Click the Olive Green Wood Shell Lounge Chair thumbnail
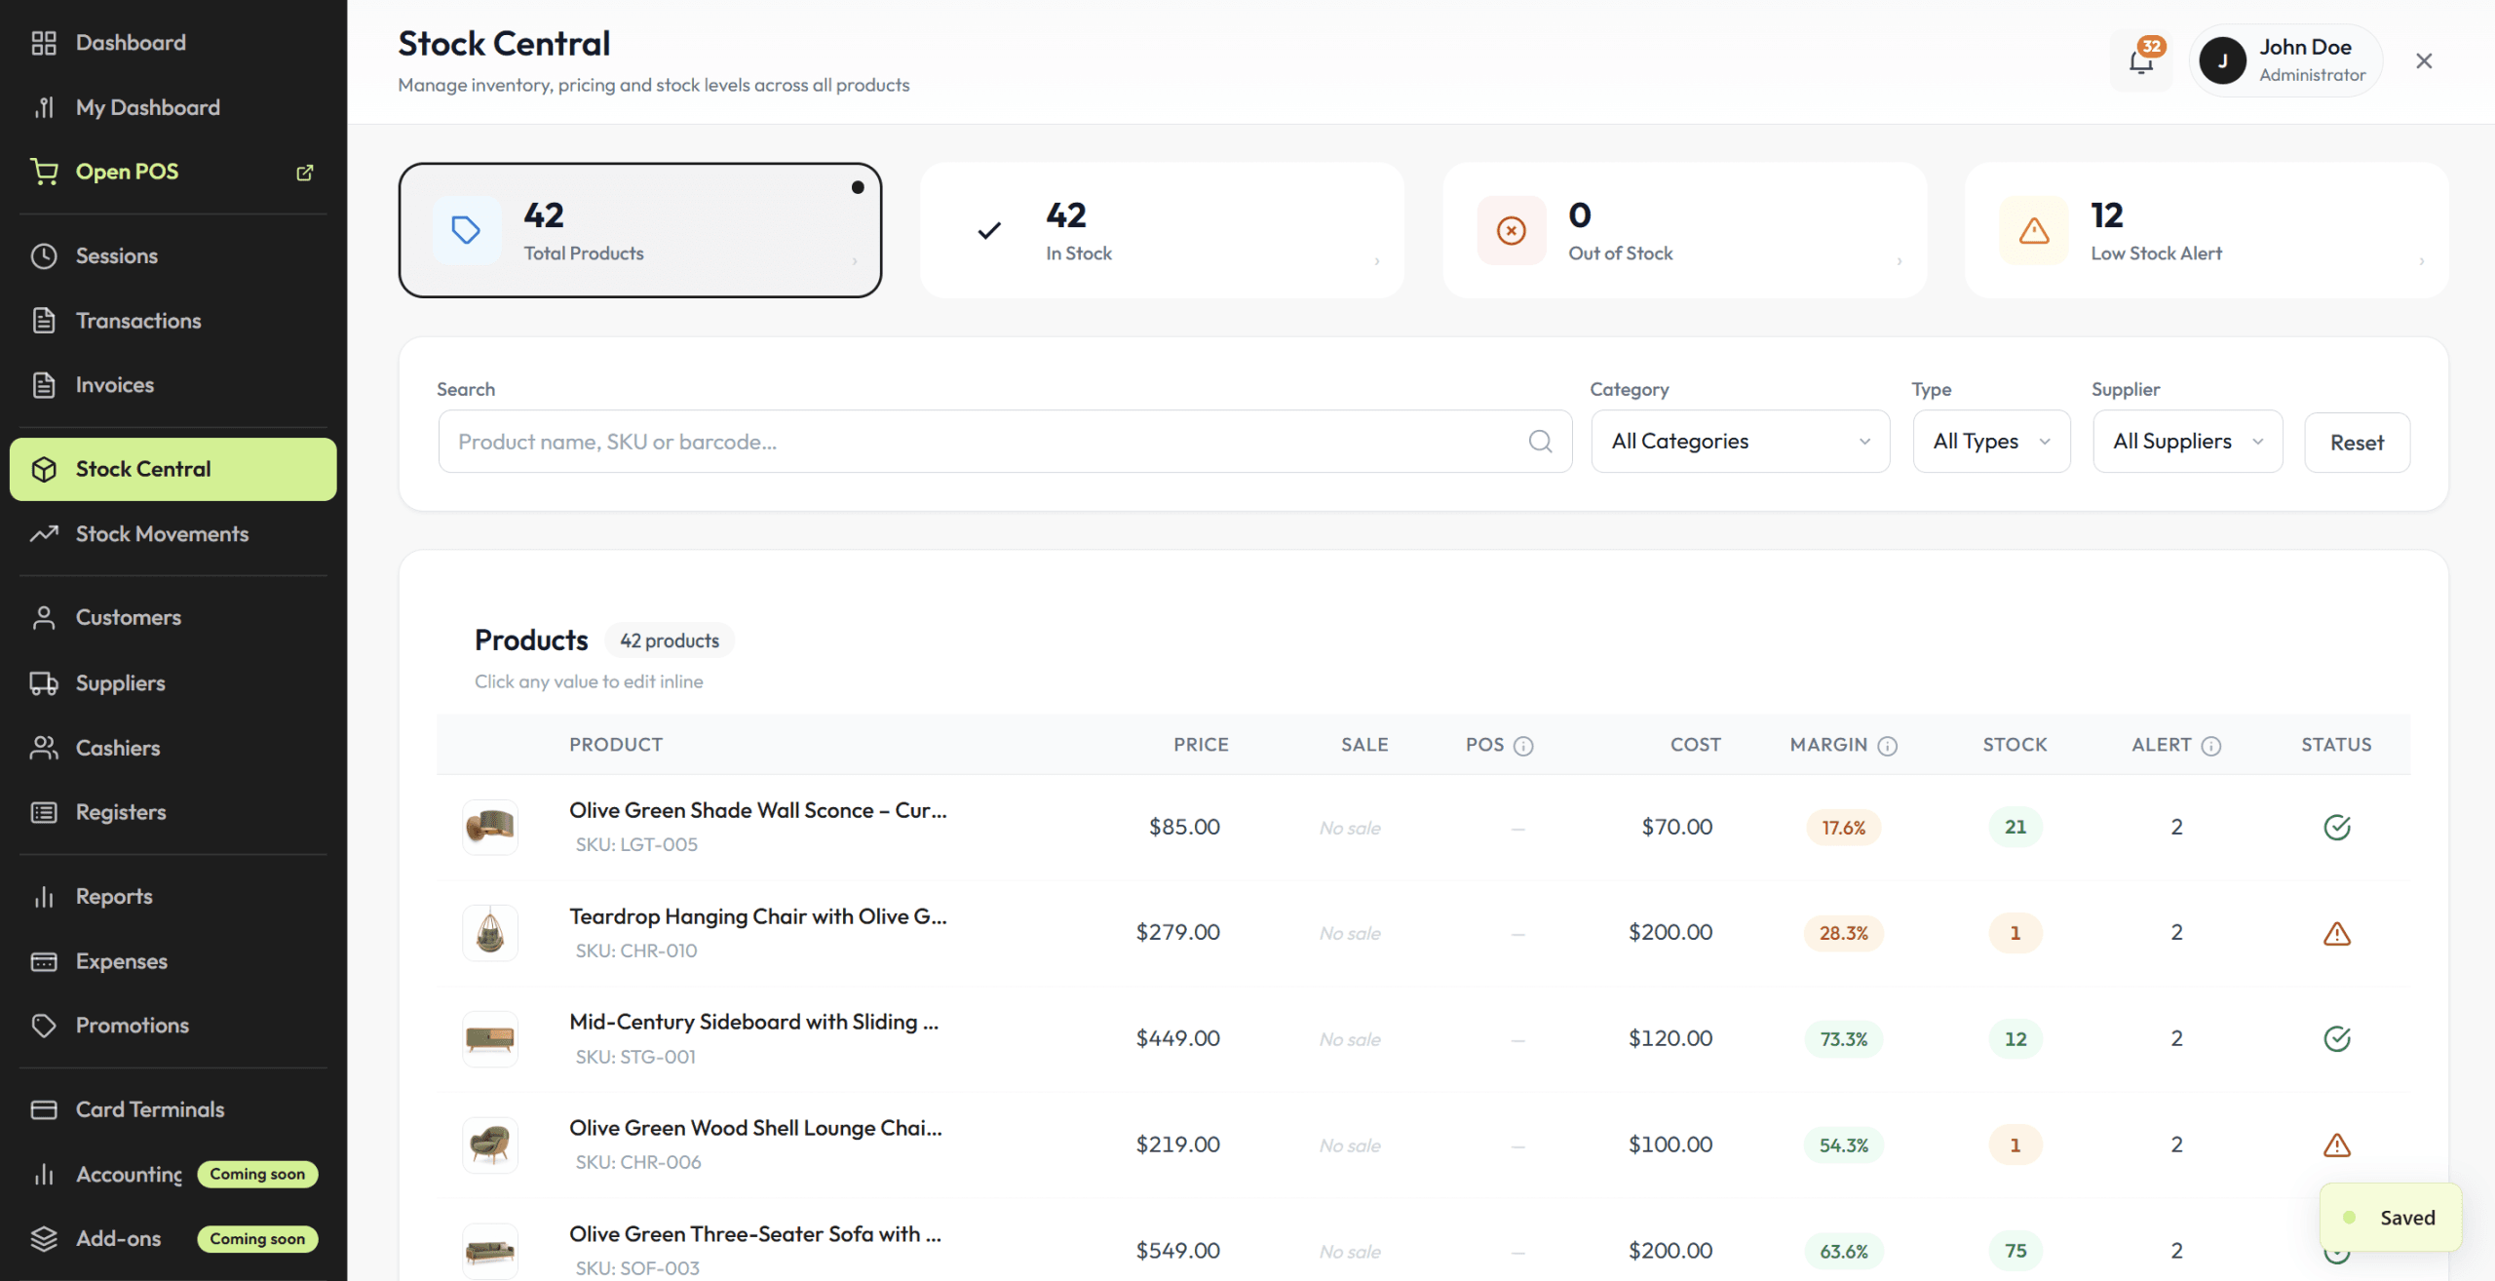The height and width of the screenshot is (1281, 2495). [x=490, y=1145]
